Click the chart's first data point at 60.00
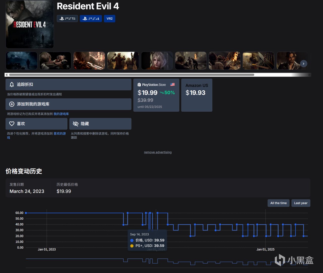 point(26,213)
